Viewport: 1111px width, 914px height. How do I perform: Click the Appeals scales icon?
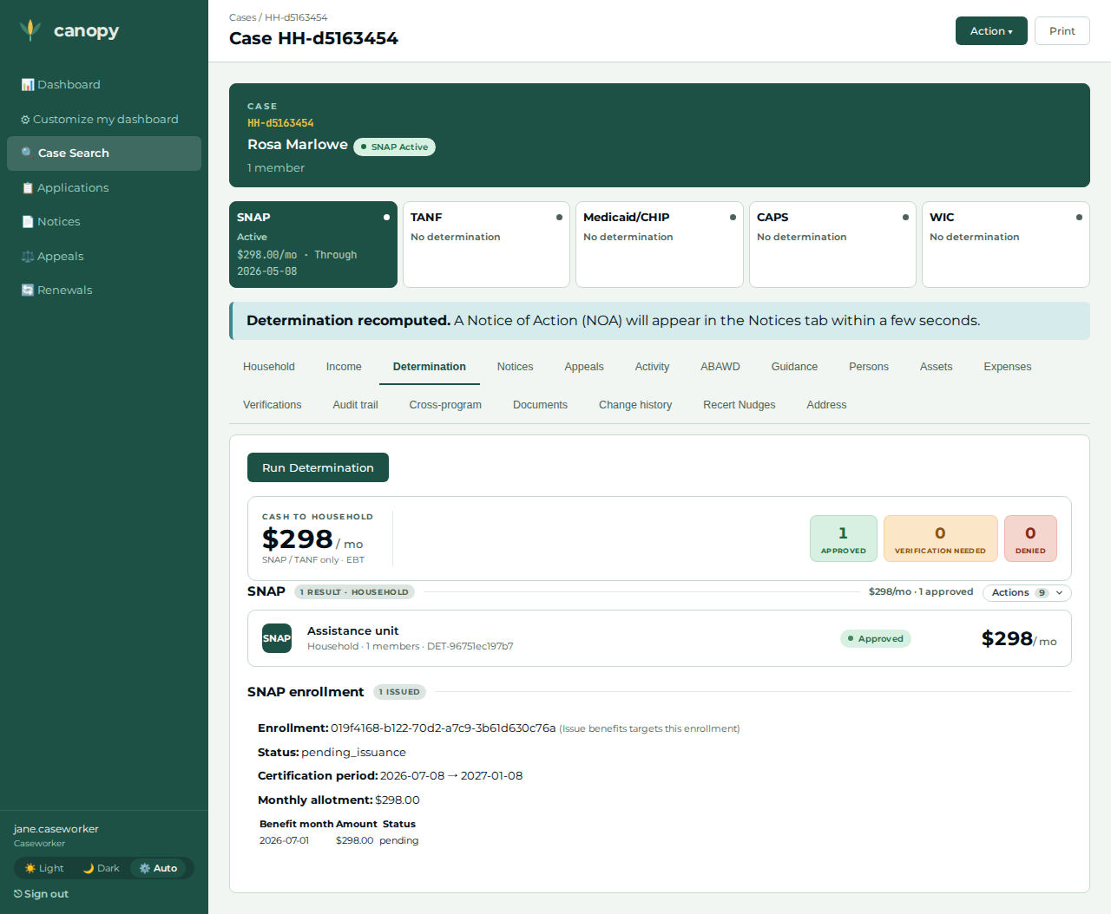click(x=28, y=257)
